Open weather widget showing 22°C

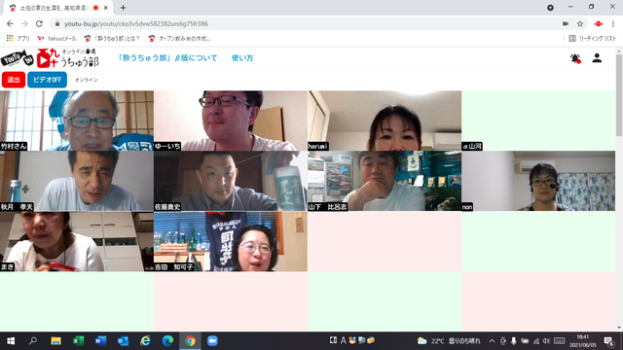[x=449, y=341]
